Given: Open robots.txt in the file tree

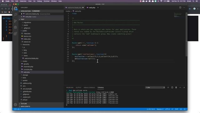Looking at the screenshot, I should (27, 42).
